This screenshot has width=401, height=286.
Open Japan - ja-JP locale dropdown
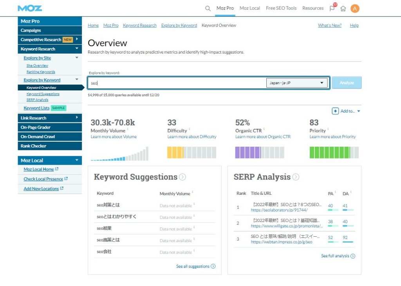[297, 83]
